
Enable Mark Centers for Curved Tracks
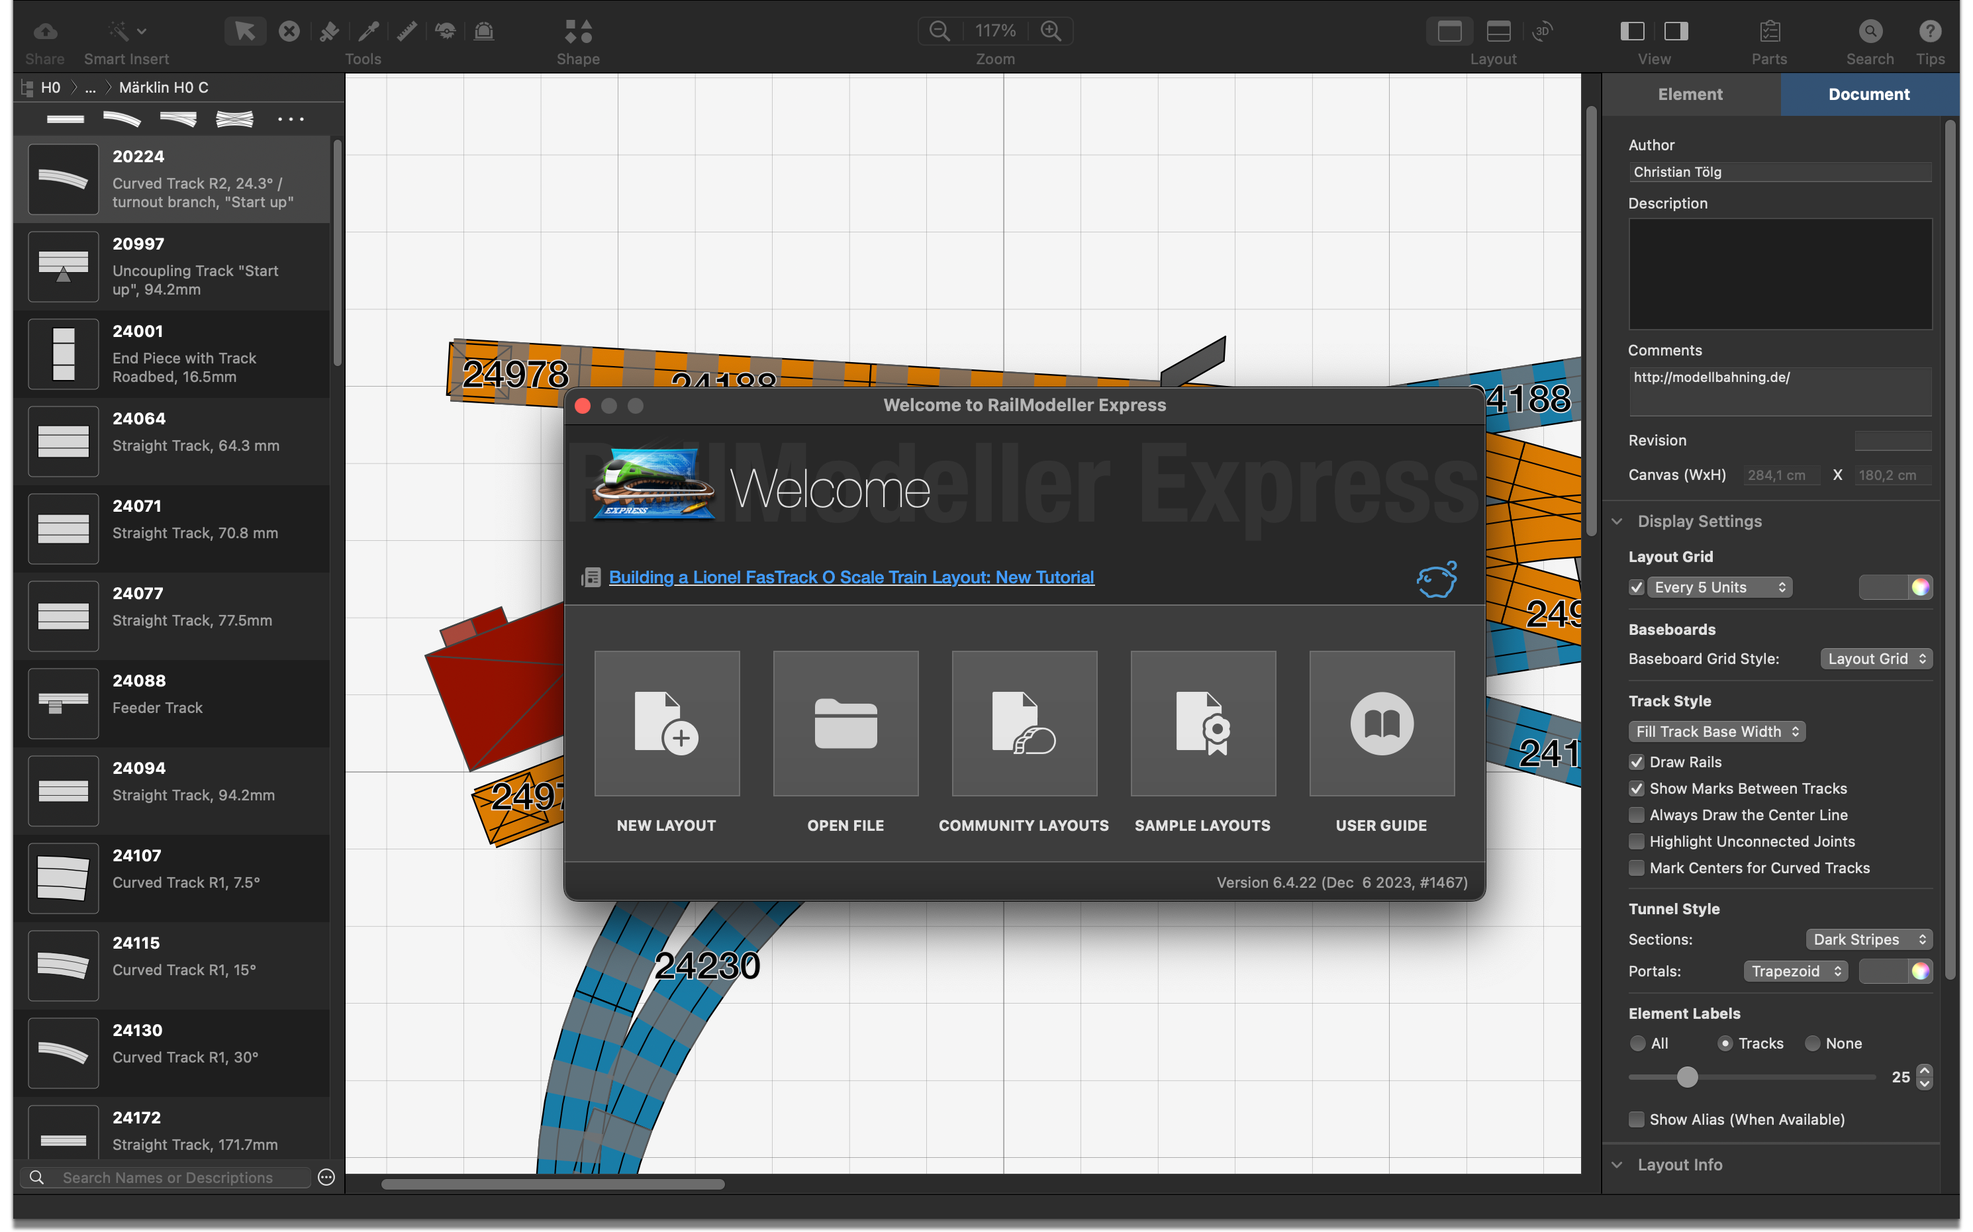tap(1635, 868)
